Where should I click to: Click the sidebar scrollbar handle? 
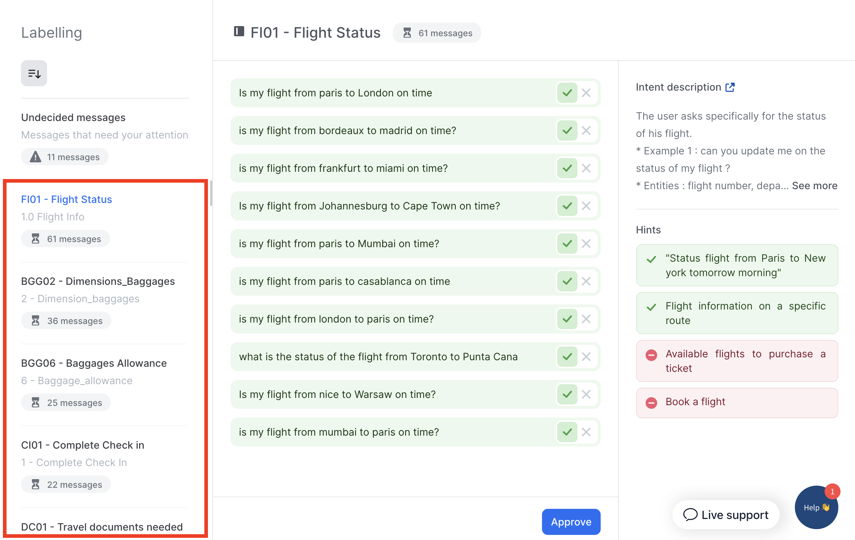(x=211, y=193)
